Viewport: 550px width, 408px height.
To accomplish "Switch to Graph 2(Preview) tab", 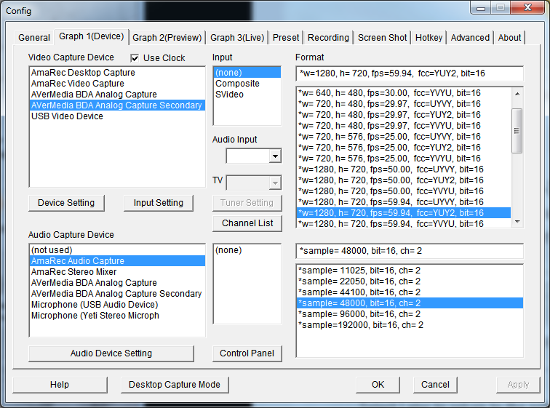I will tap(167, 38).
